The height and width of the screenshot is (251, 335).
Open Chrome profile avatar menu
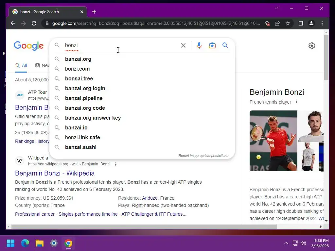(311, 23)
